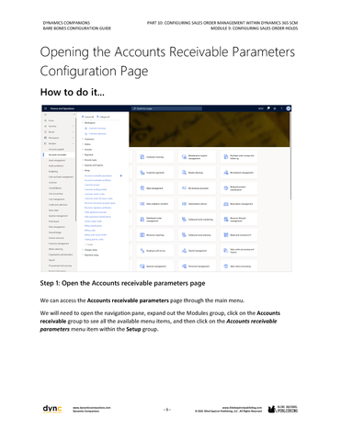
Task: Click the notifications icon in top bar
Action: 268,108
